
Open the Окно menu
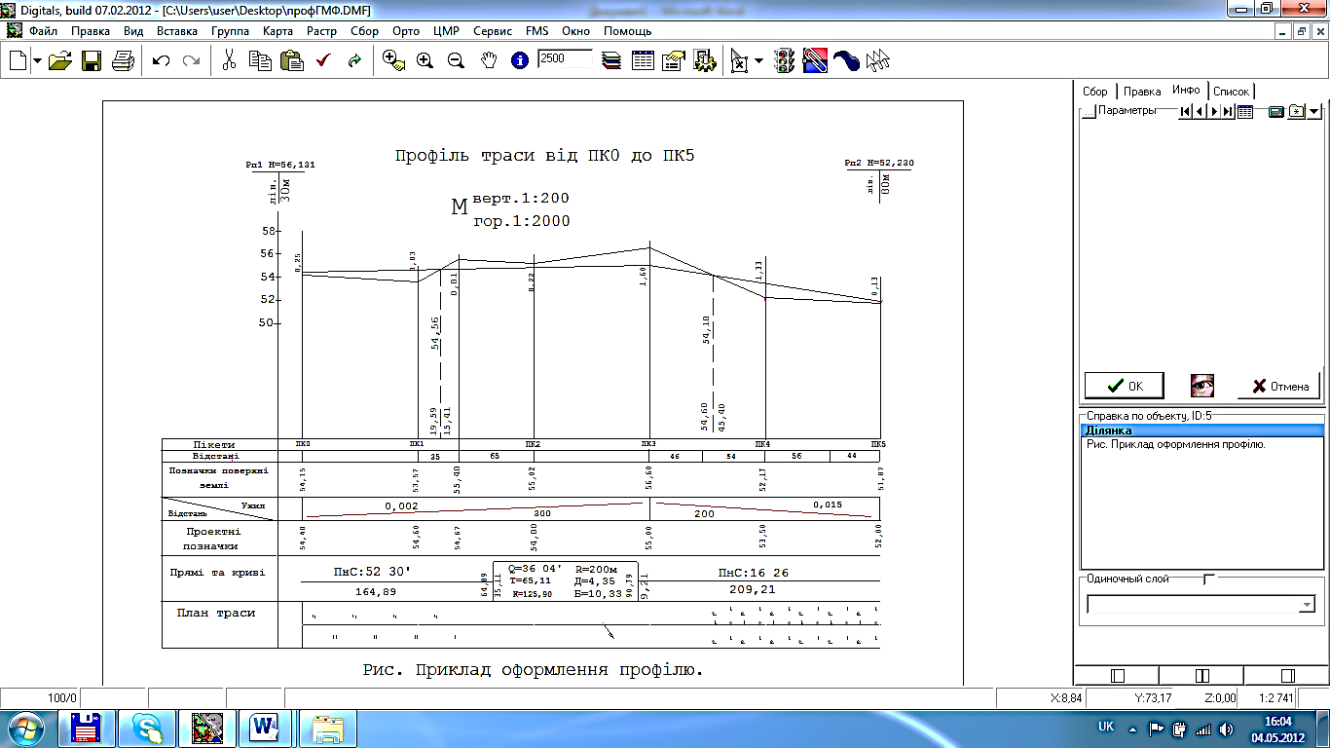[575, 31]
